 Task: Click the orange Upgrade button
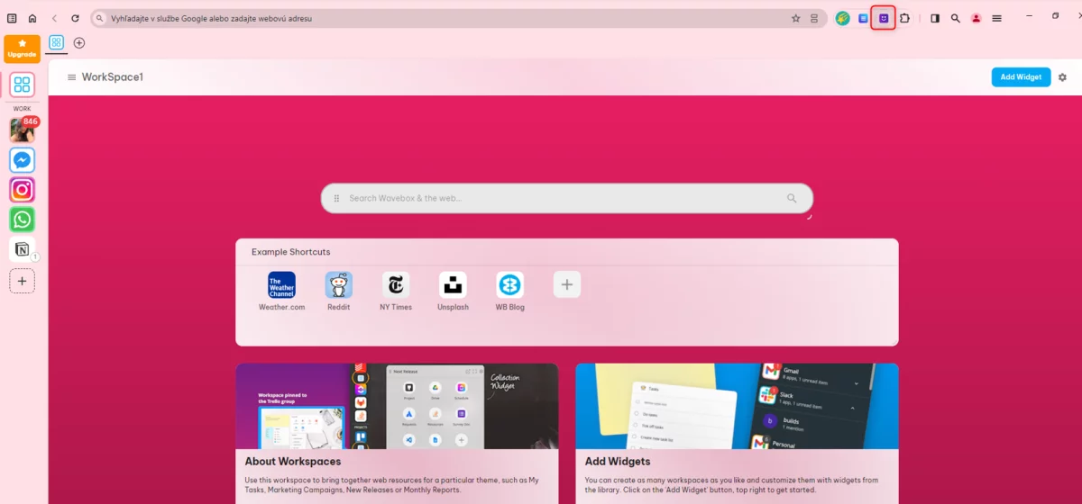pyautogui.click(x=22, y=49)
